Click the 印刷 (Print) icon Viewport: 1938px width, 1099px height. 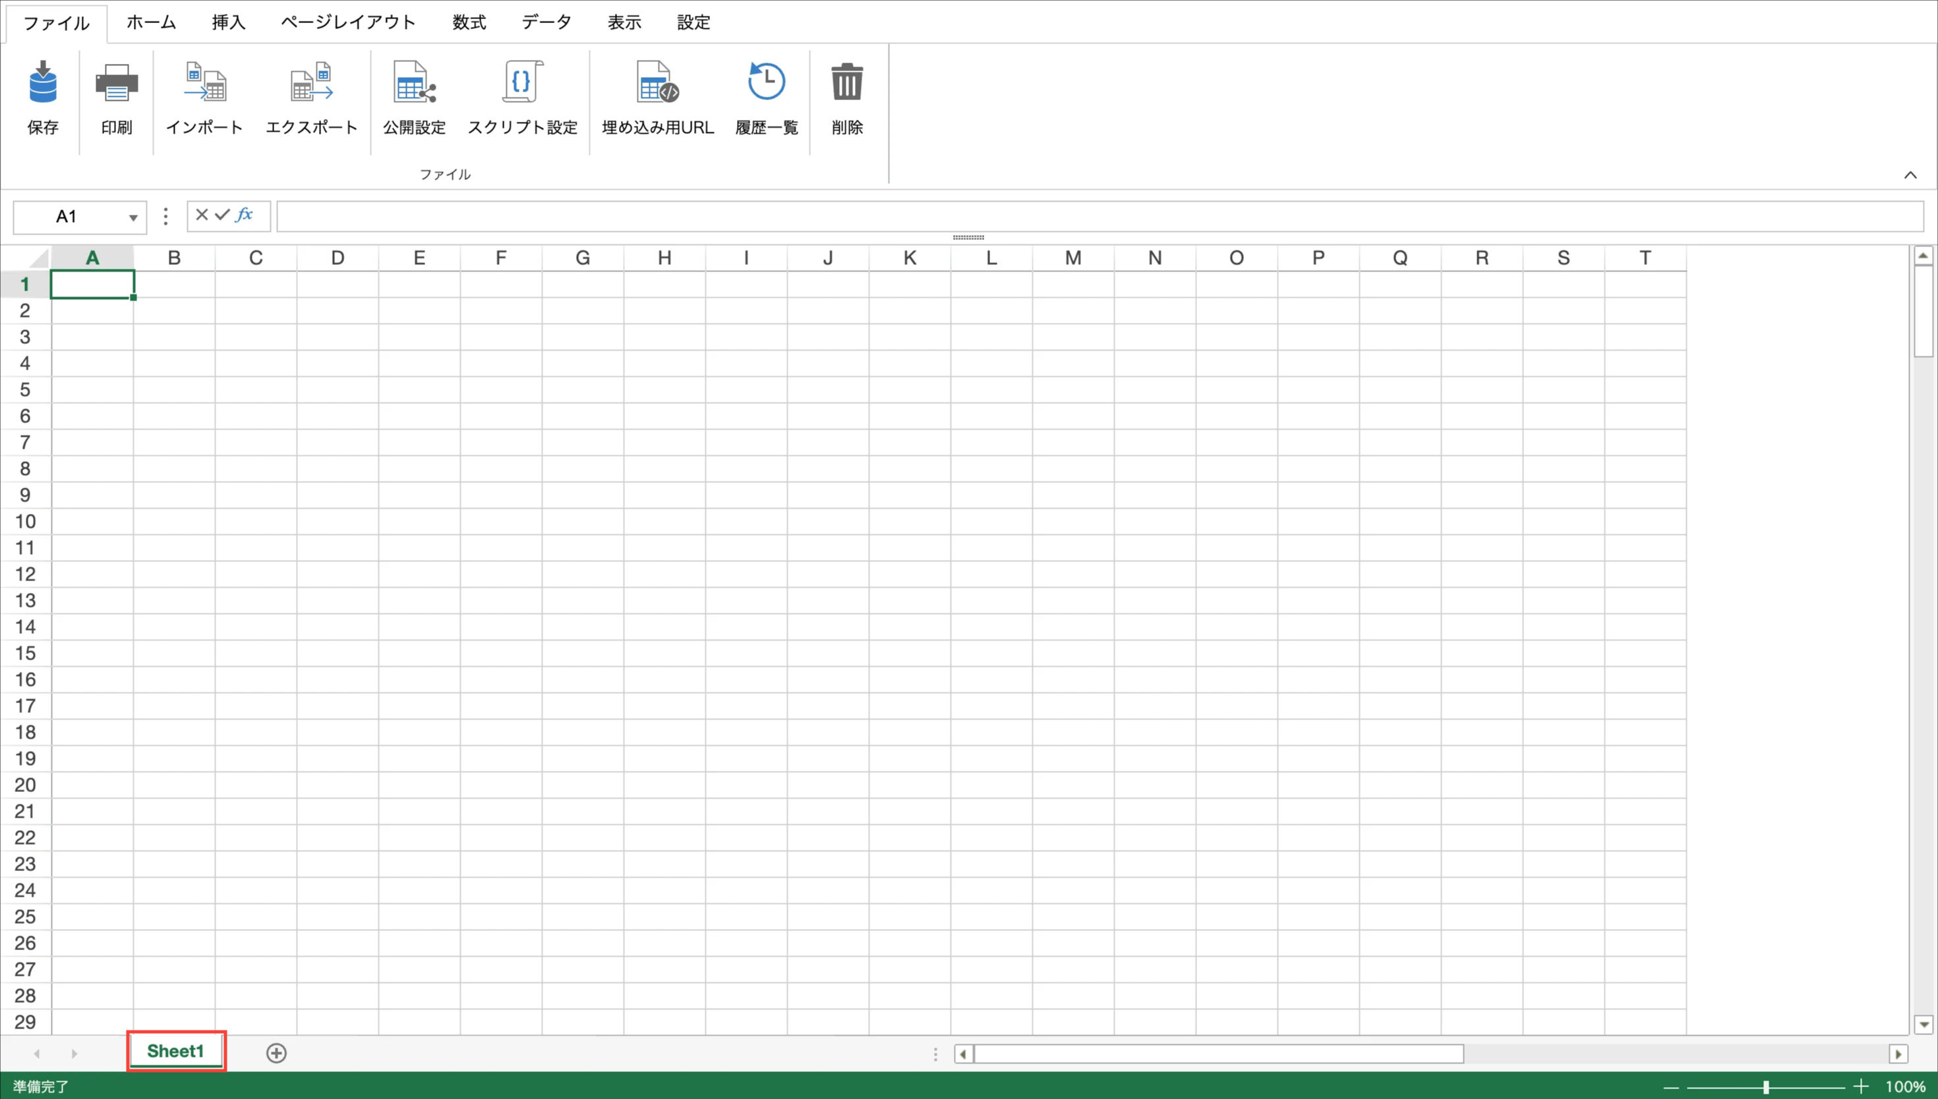click(x=116, y=82)
